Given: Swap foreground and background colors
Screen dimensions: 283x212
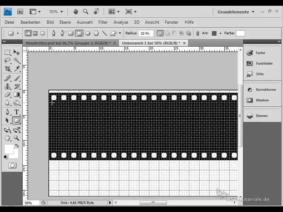Looking at the screenshot, I should pyautogui.click(x=17, y=145).
